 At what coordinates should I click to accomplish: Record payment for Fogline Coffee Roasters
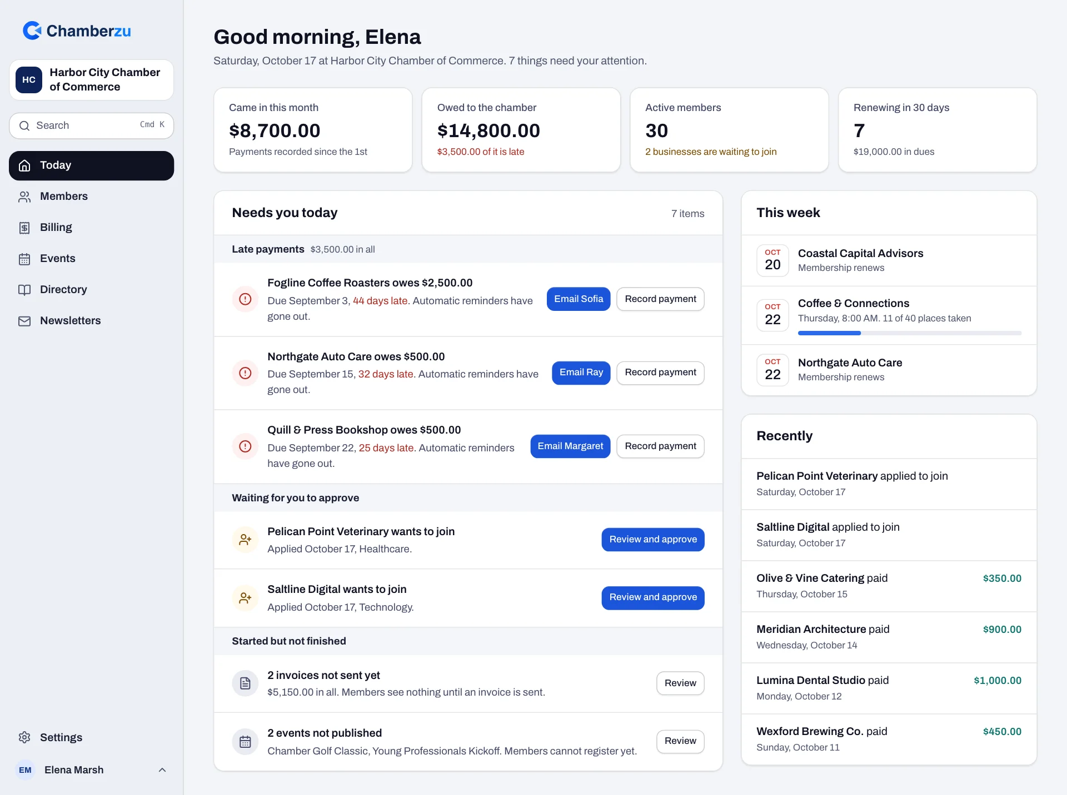tap(660, 299)
